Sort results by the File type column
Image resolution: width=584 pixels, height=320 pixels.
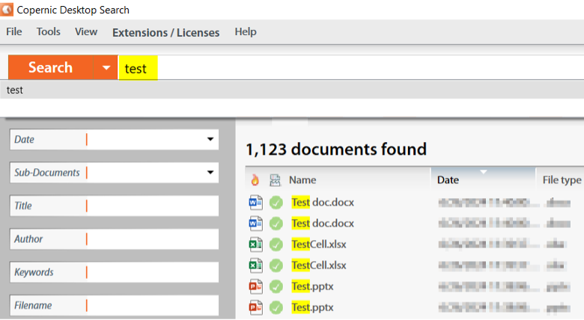click(x=562, y=180)
